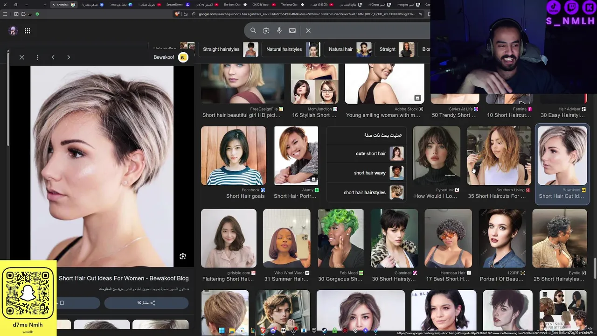This screenshot has height=336, width=597.
Task: Click the Brave shields icon in address bar
Action: click(x=177, y=14)
